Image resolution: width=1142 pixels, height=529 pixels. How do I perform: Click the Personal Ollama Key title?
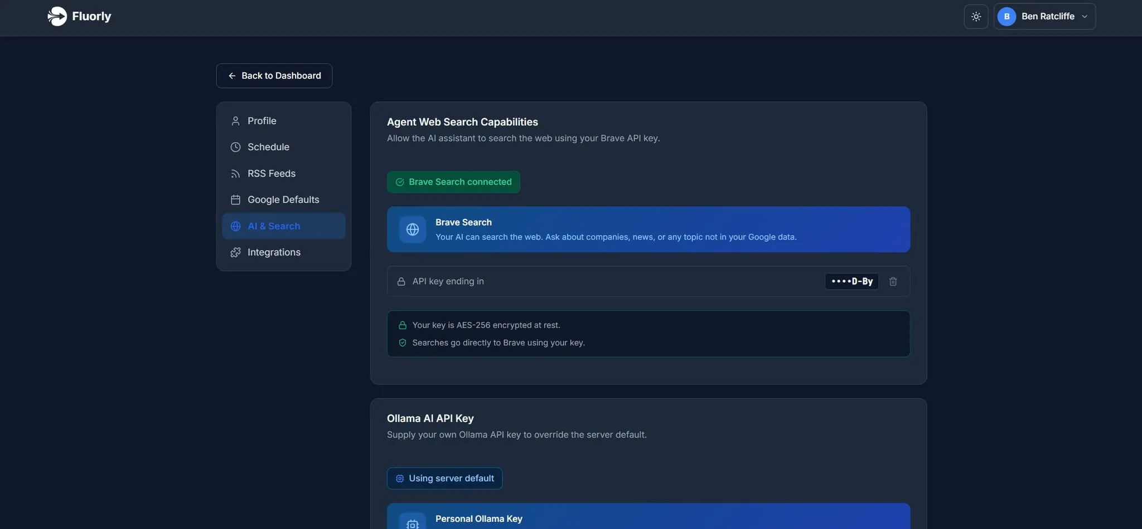pos(479,519)
